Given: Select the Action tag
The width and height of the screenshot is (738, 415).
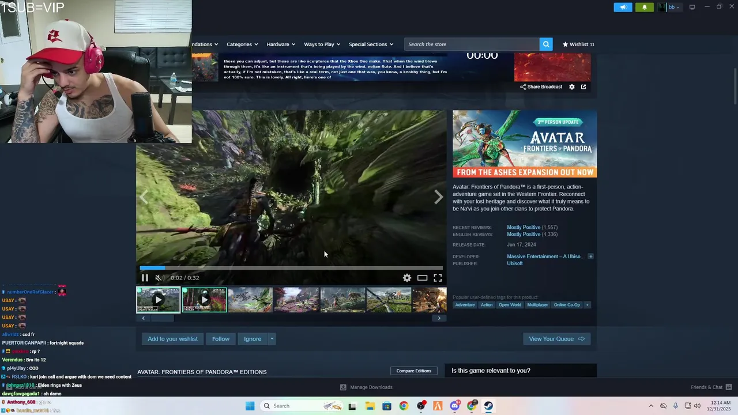Looking at the screenshot, I should tap(487, 305).
